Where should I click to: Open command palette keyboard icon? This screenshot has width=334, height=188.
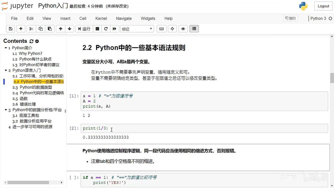tap(161, 29)
